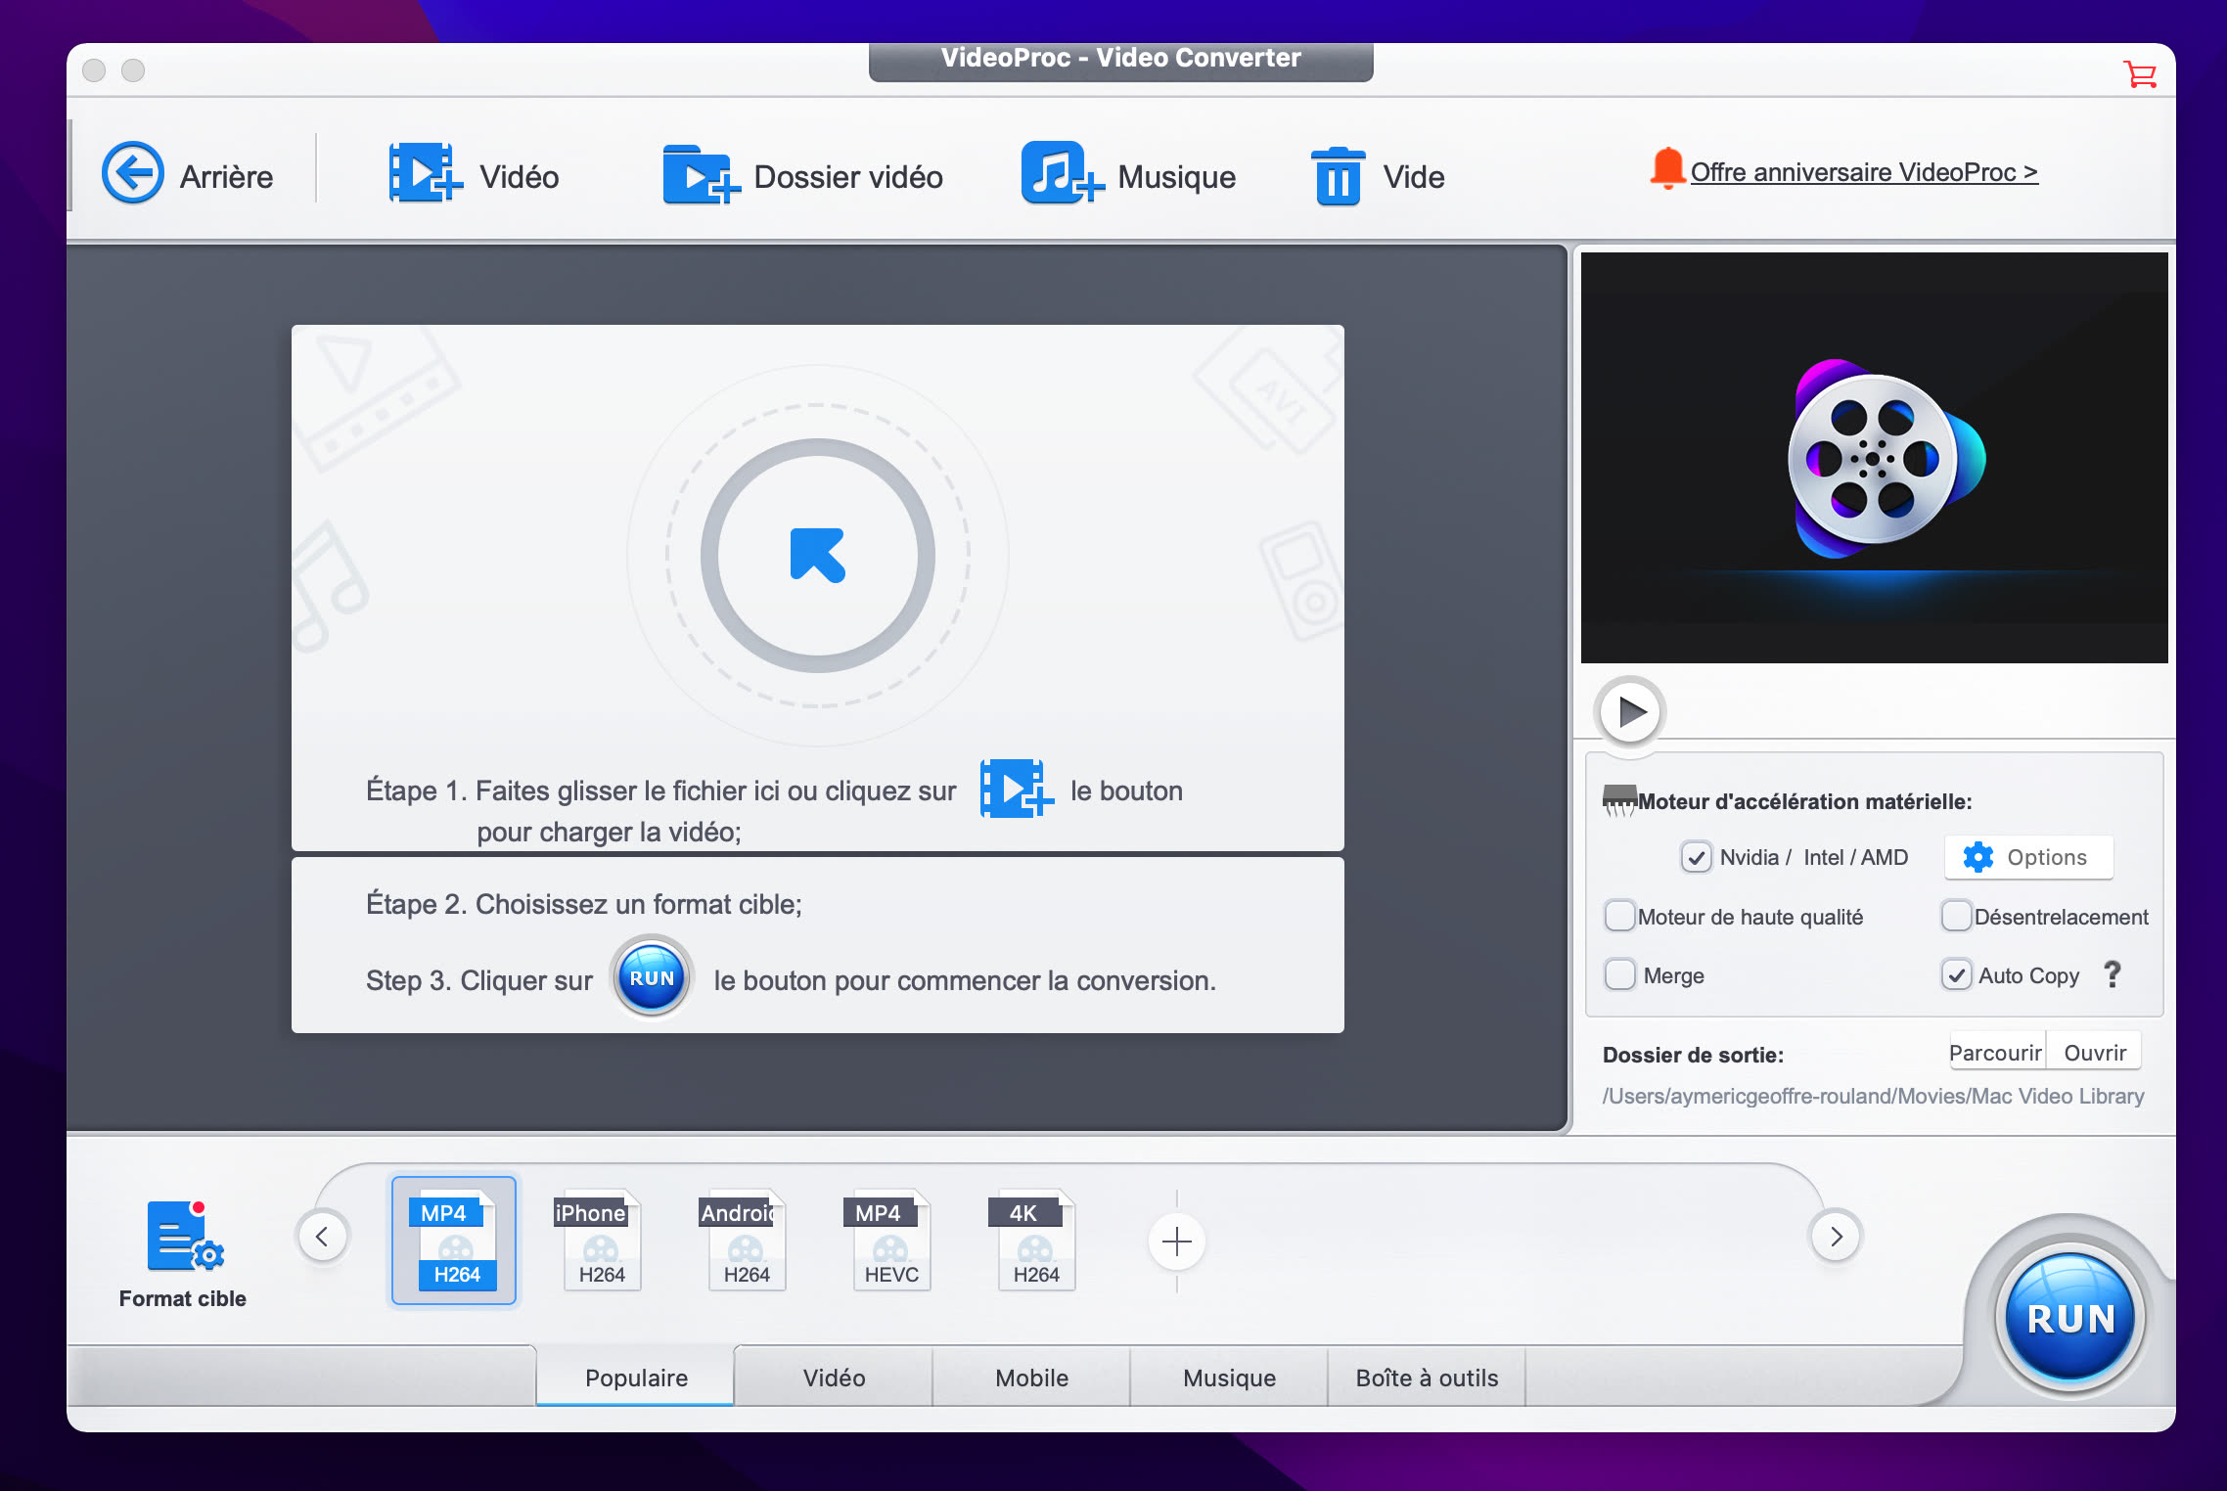The height and width of the screenshot is (1491, 2227).
Task: Click Parcourir to choose output folder
Action: [x=1996, y=1052]
